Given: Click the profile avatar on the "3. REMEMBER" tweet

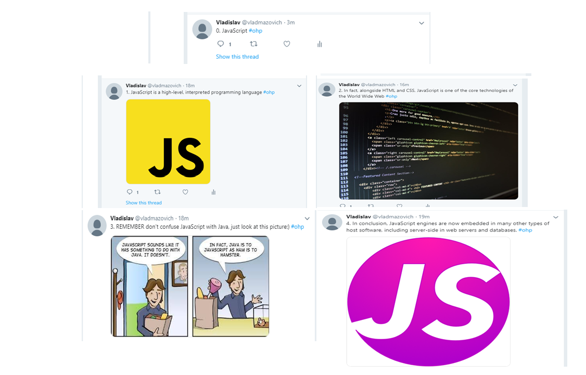Looking at the screenshot, I should 97,226.
